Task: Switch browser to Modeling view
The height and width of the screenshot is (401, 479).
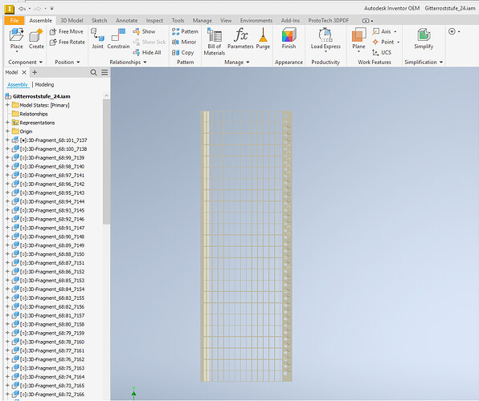Action: 44,84
